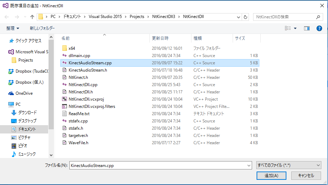Open the 整理 (Organize) menu
This screenshot has width=328, height=185.
coord(13,28)
